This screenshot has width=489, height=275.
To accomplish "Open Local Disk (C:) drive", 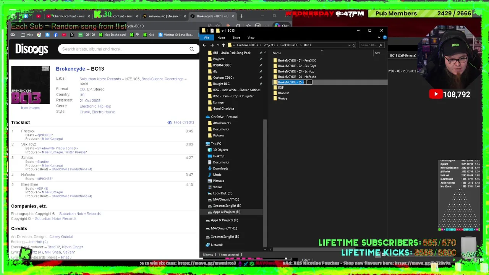I will click(x=222, y=193).
